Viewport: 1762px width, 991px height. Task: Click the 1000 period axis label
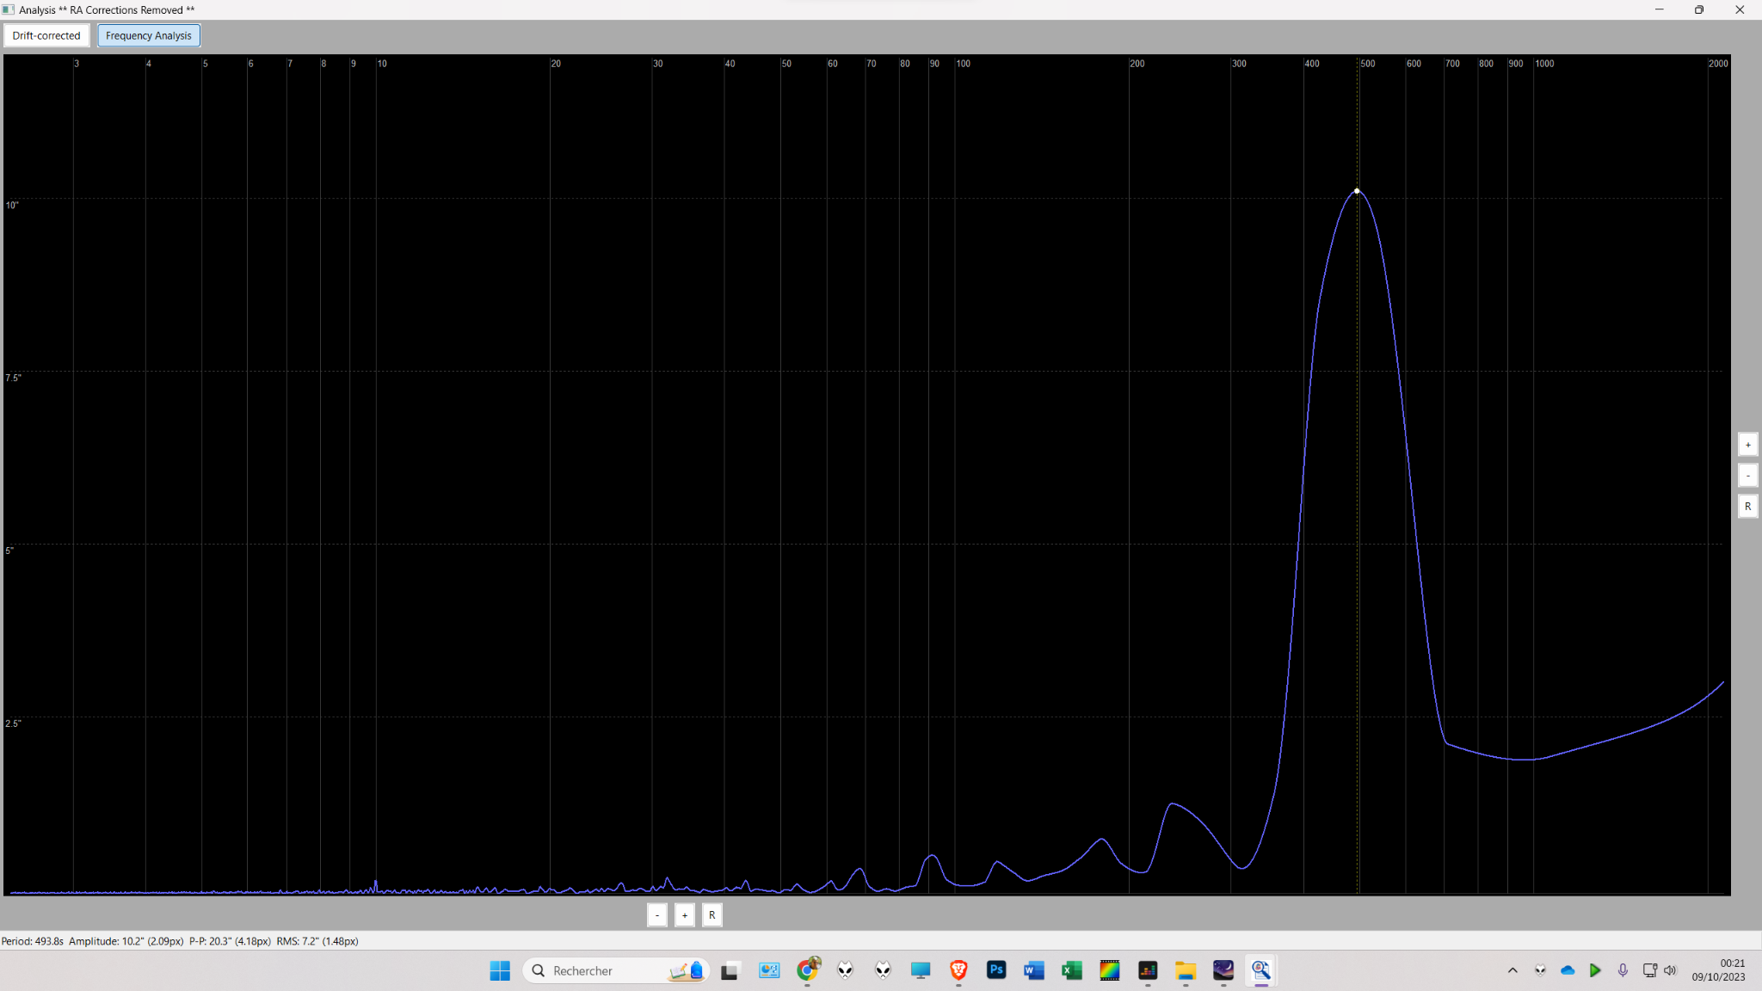pyautogui.click(x=1544, y=64)
